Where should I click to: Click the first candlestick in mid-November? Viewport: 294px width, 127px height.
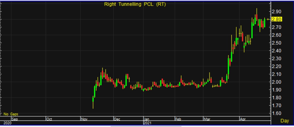[x=93, y=99]
